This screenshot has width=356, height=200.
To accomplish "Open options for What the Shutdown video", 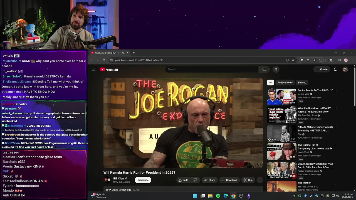I will click(x=336, y=109).
